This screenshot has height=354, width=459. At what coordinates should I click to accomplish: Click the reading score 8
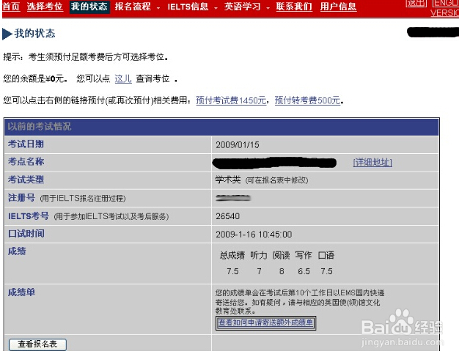(x=282, y=271)
